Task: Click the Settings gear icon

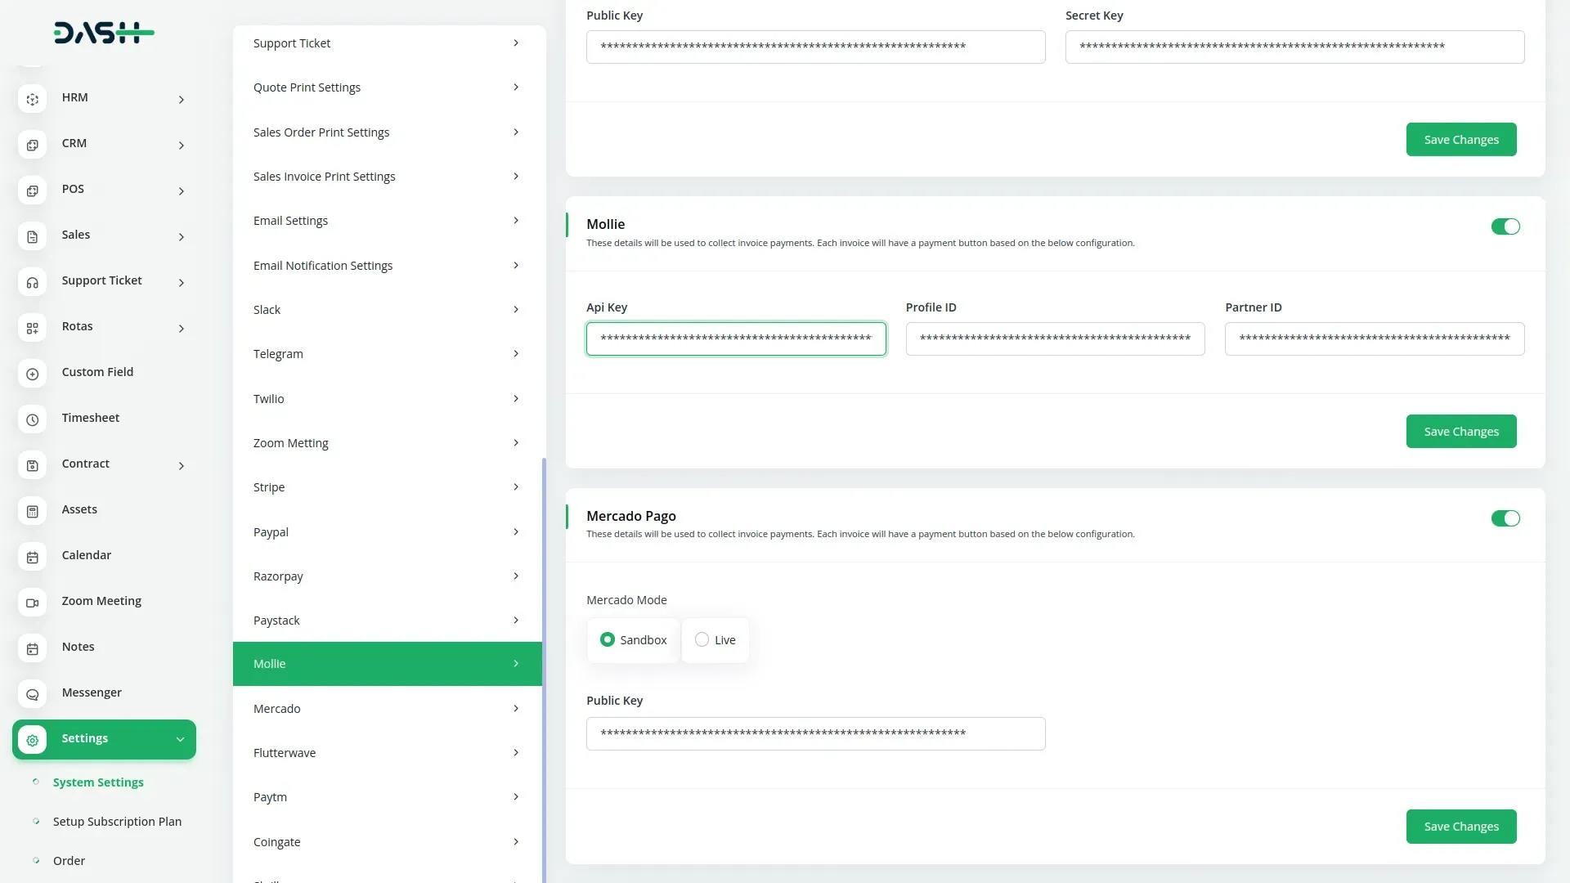Action: point(32,740)
